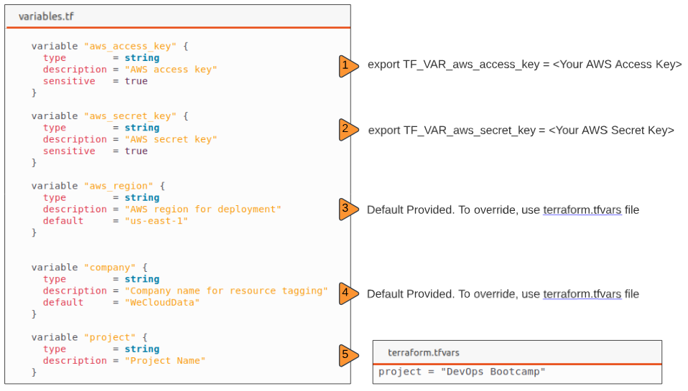Click the aws_access_key variable name
This screenshot has height=391, width=688.
[x=130, y=46]
